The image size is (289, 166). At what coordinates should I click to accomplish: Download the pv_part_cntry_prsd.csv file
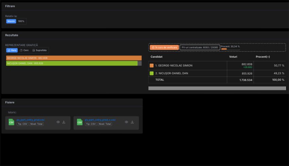pyautogui.click(x=64, y=122)
